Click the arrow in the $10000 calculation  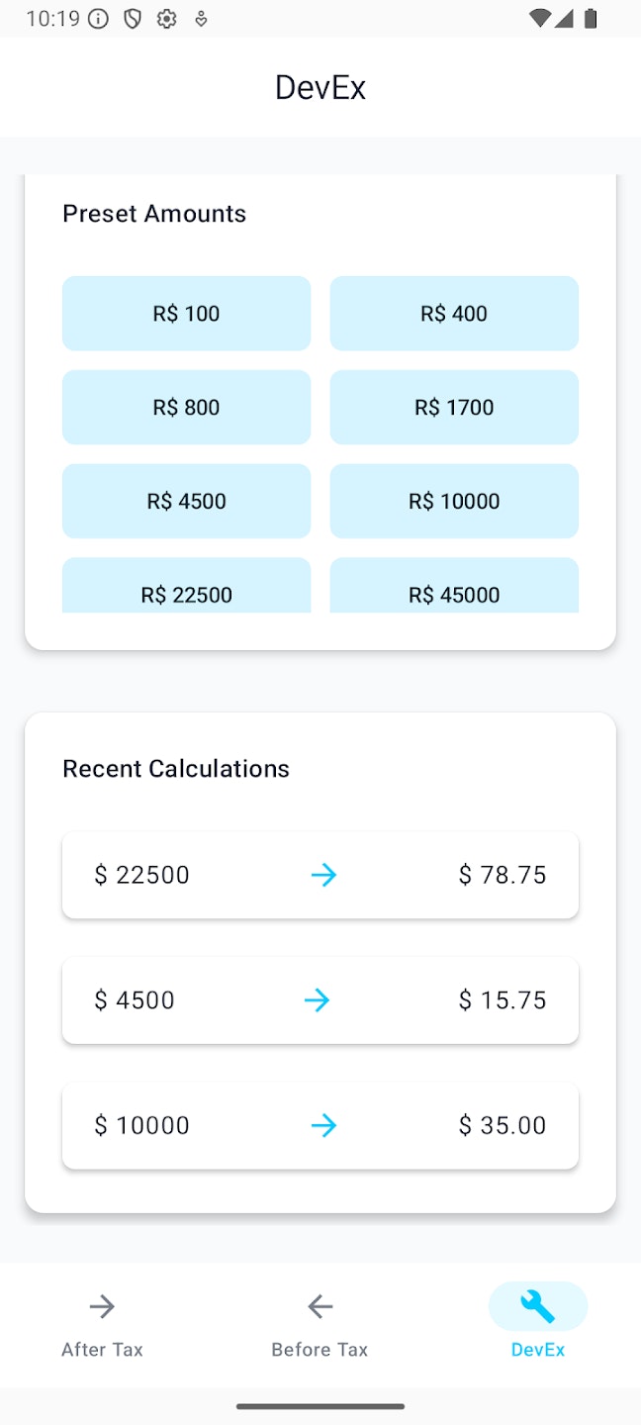coord(323,1125)
